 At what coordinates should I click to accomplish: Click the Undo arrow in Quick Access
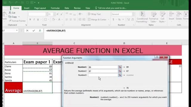click(10, 3)
